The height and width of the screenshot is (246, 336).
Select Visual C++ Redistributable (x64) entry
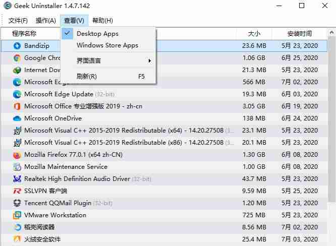[x=124, y=131]
